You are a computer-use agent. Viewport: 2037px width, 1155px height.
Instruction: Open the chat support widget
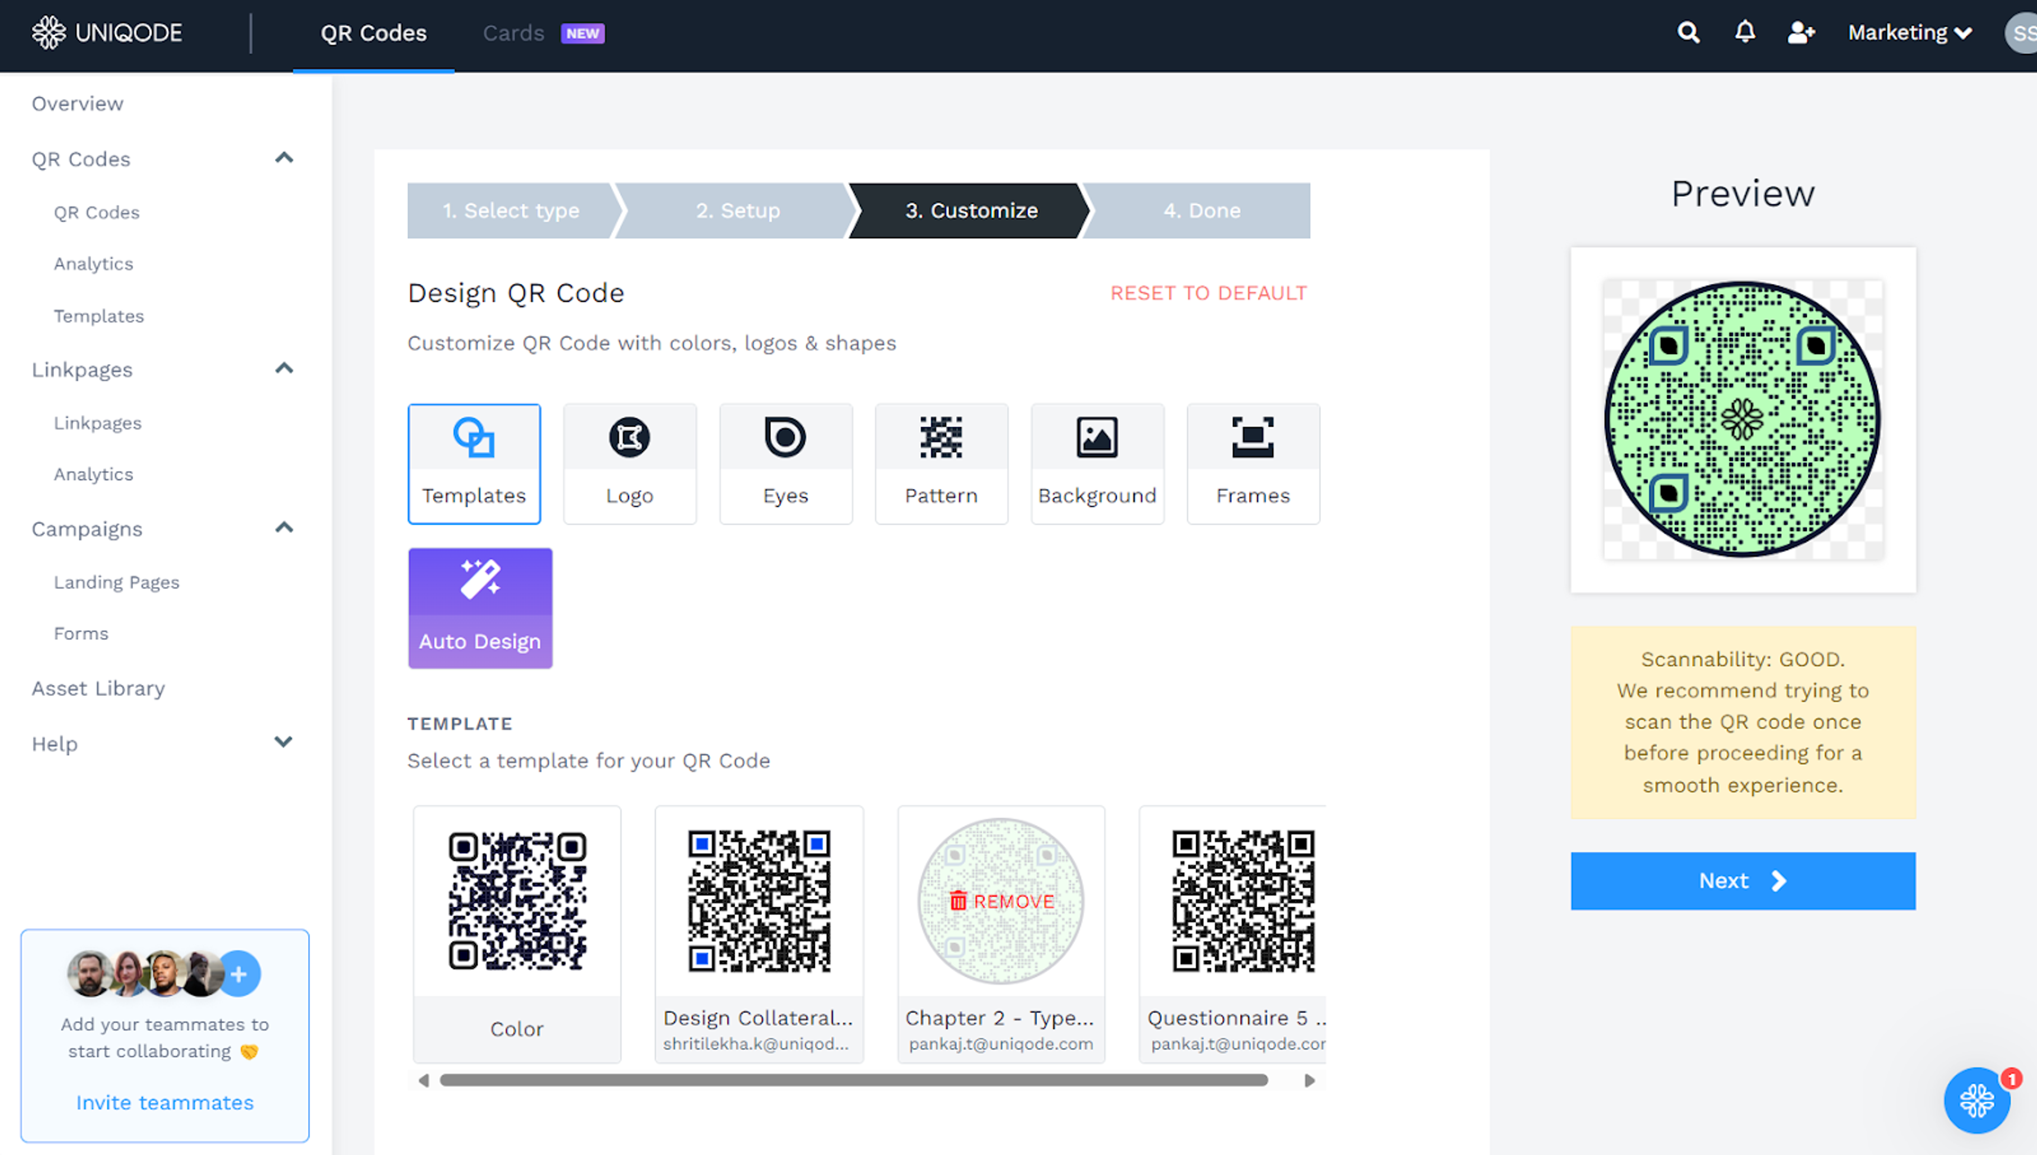click(1977, 1100)
